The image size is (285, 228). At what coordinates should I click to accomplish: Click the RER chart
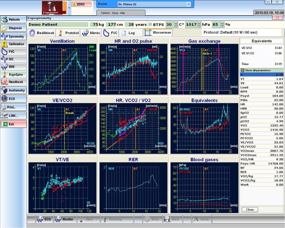(x=133, y=188)
